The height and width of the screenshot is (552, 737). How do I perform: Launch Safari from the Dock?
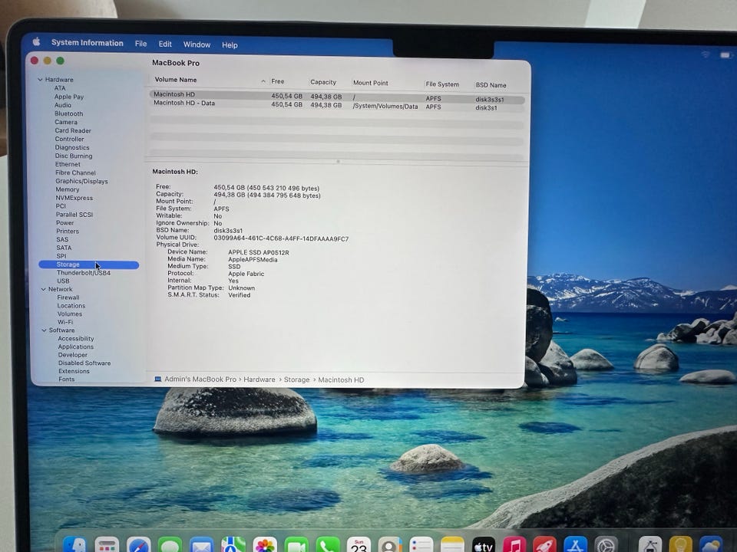(x=139, y=545)
